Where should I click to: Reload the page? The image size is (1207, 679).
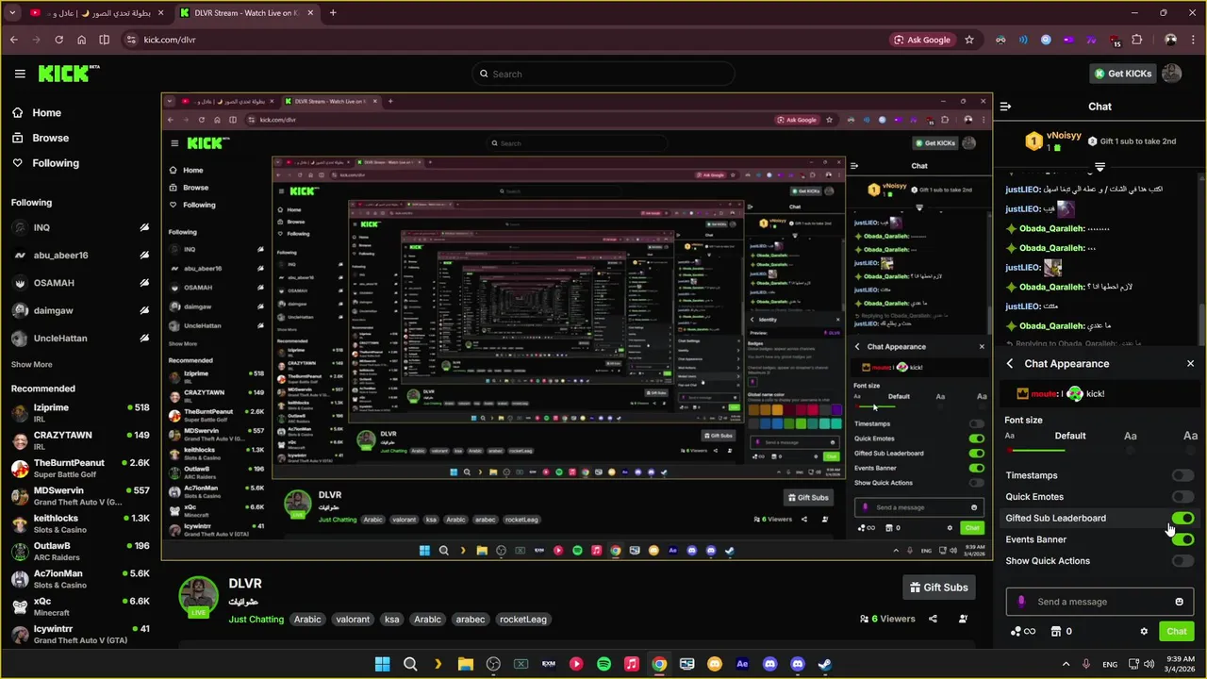click(x=58, y=40)
